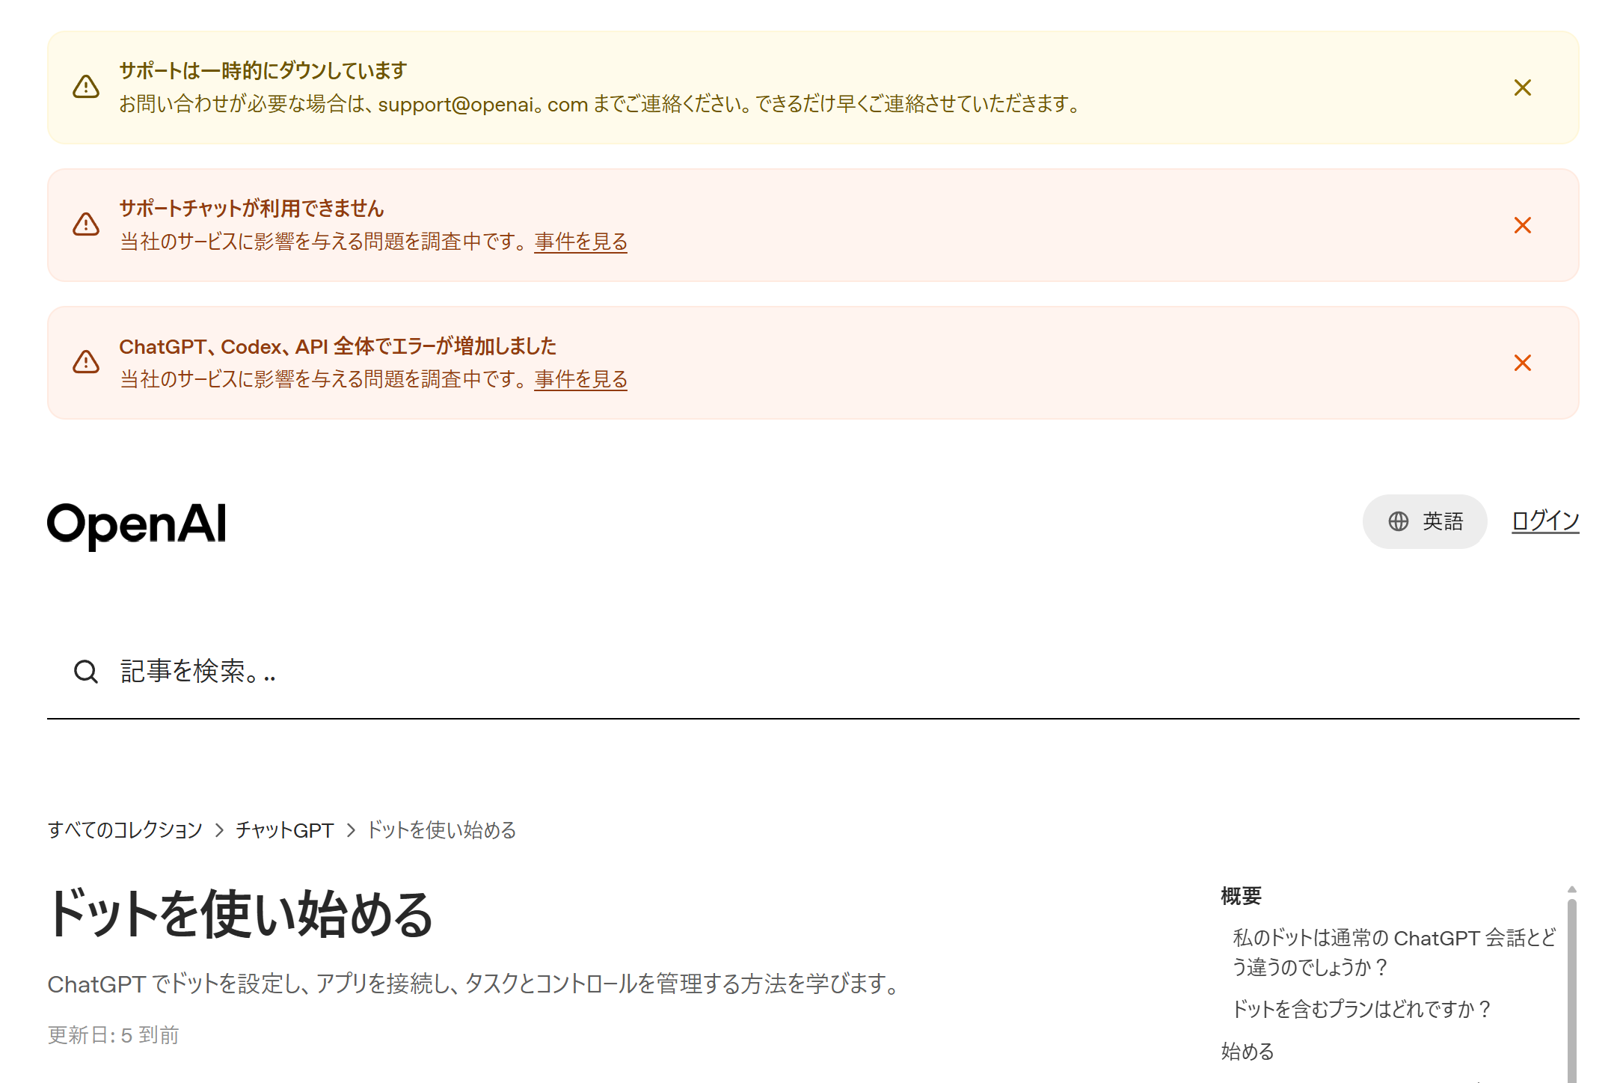Open the 英語 language selector

1424,521
